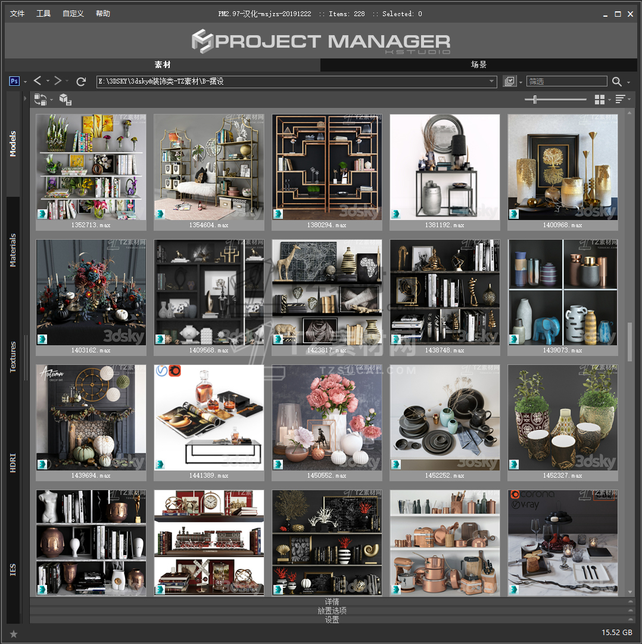This screenshot has width=642, height=644.
Task: Select thumbnail 1354604.max
Action: [209, 172]
